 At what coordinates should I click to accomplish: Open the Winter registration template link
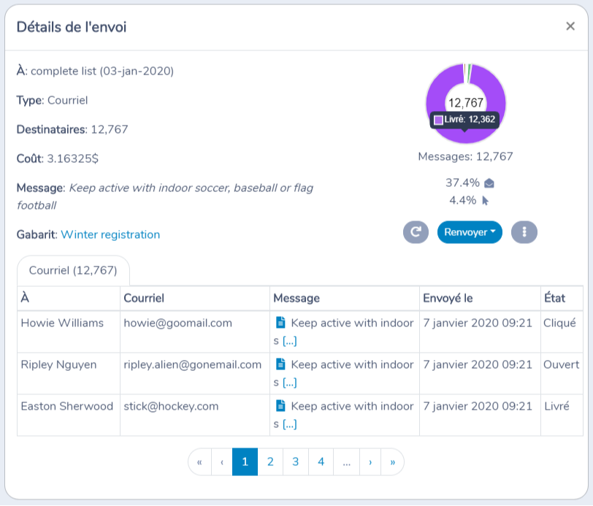110,234
